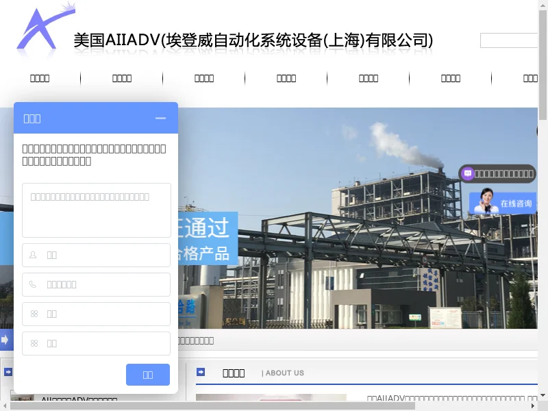Click the person icon in the name field
This screenshot has height=411, width=548.
tap(33, 255)
